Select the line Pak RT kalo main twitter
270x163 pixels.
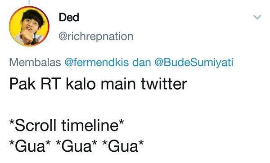(x=98, y=84)
